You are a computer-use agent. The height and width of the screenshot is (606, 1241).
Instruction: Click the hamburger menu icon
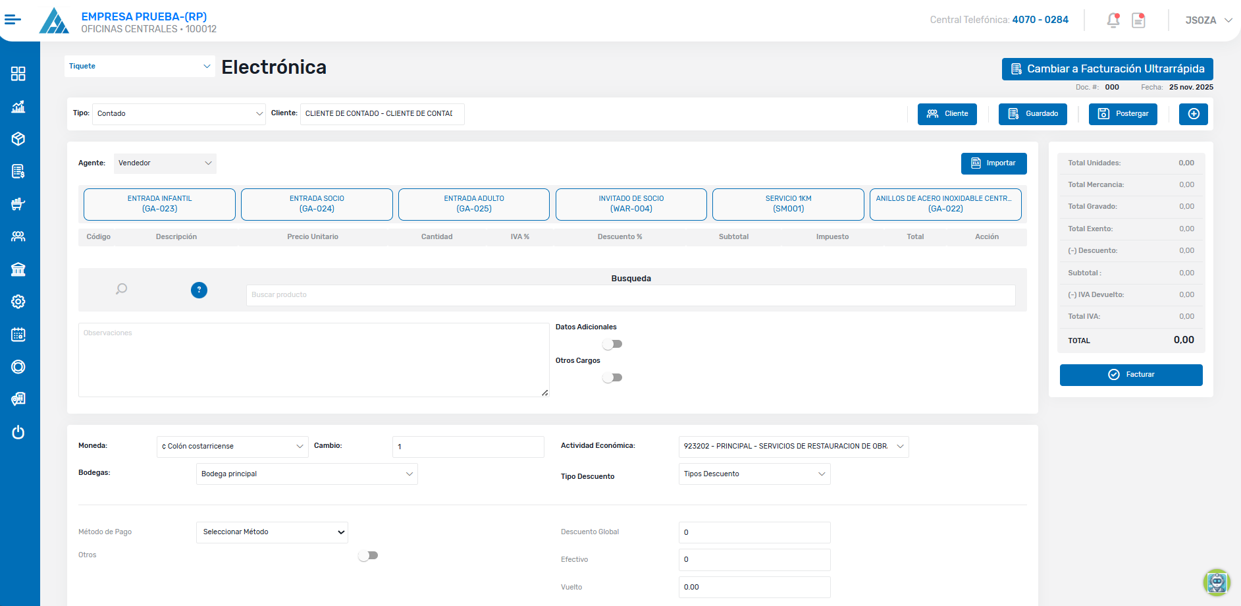coord(13,20)
